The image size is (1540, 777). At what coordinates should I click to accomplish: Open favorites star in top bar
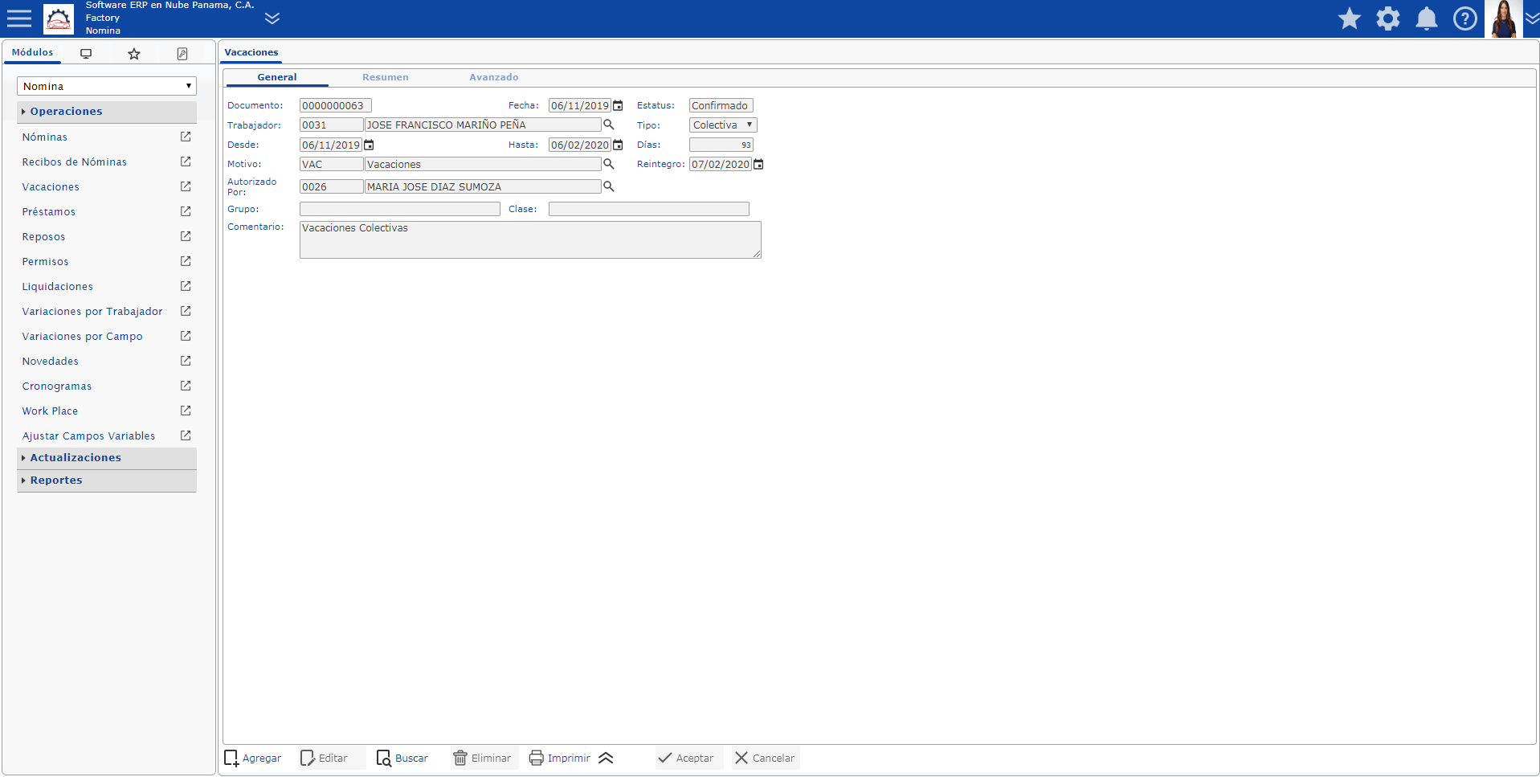point(1350,18)
